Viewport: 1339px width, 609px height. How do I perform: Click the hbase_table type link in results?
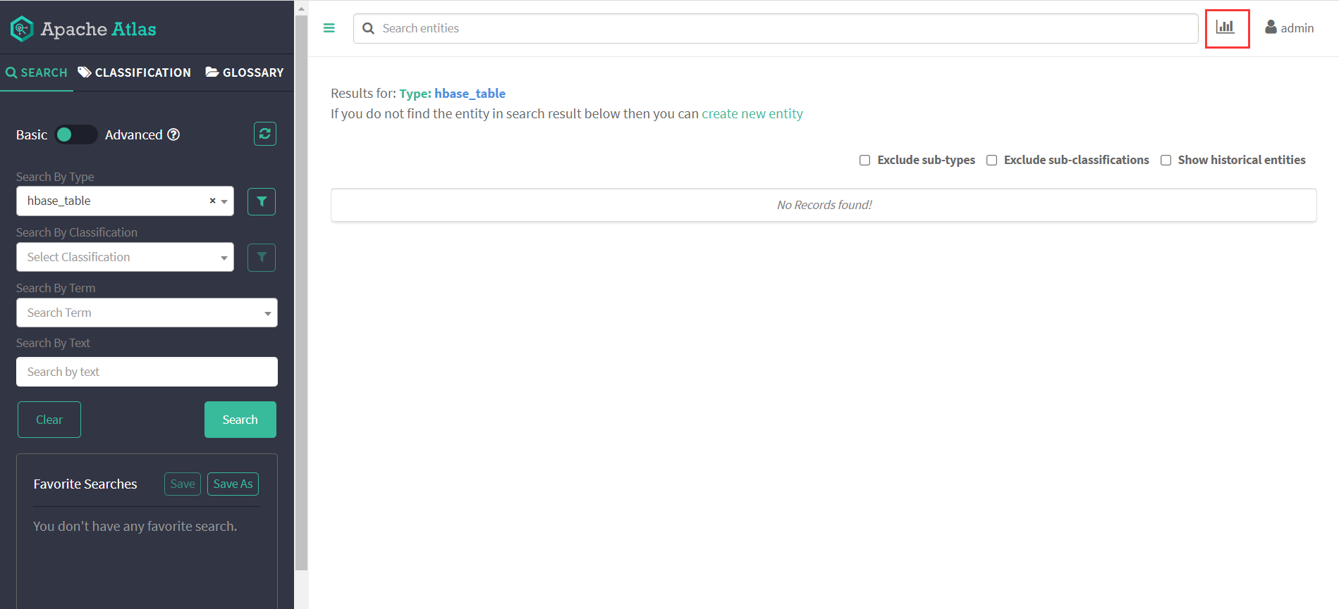470,93
